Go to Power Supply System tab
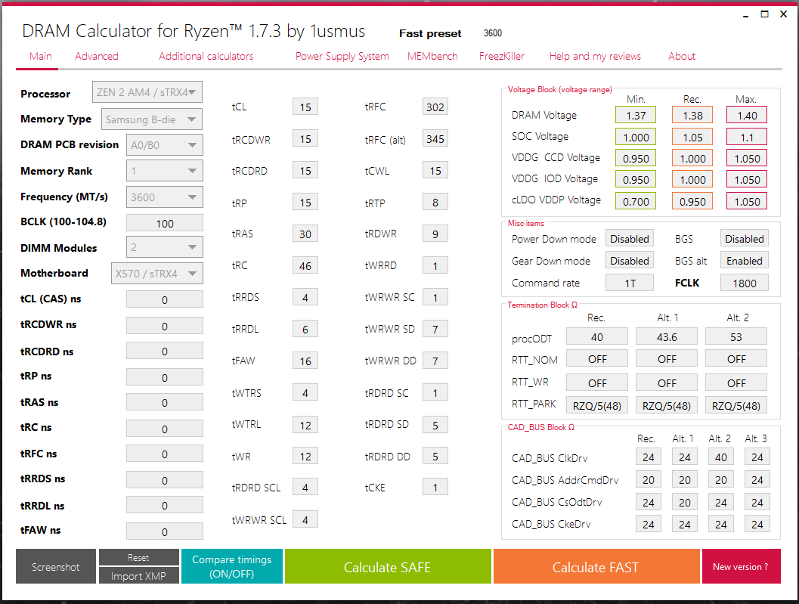This screenshot has height=604, width=799. (x=342, y=56)
